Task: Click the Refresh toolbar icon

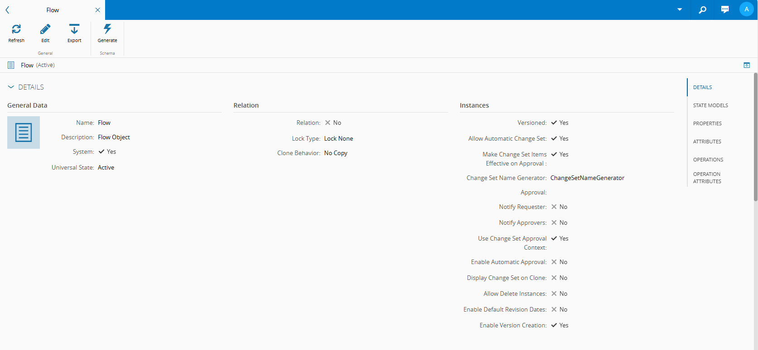Action: click(x=16, y=29)
